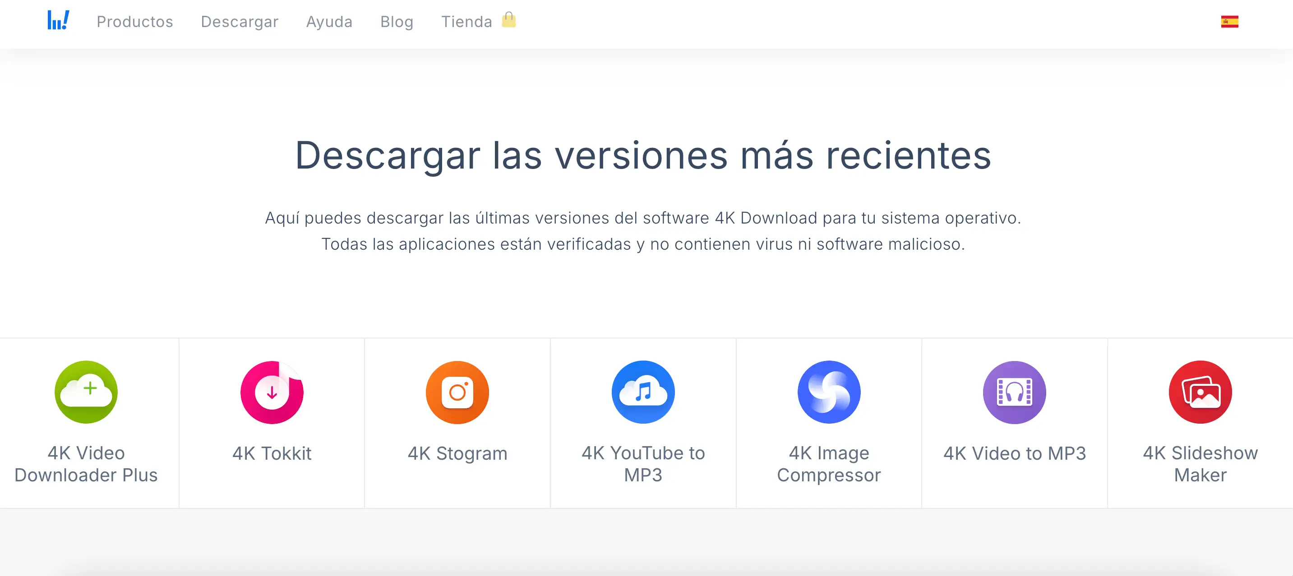Click the 4K Download logo
The height and width of the screenshot is (576, 1293).
pyautogui.click(x=58, y=21)
